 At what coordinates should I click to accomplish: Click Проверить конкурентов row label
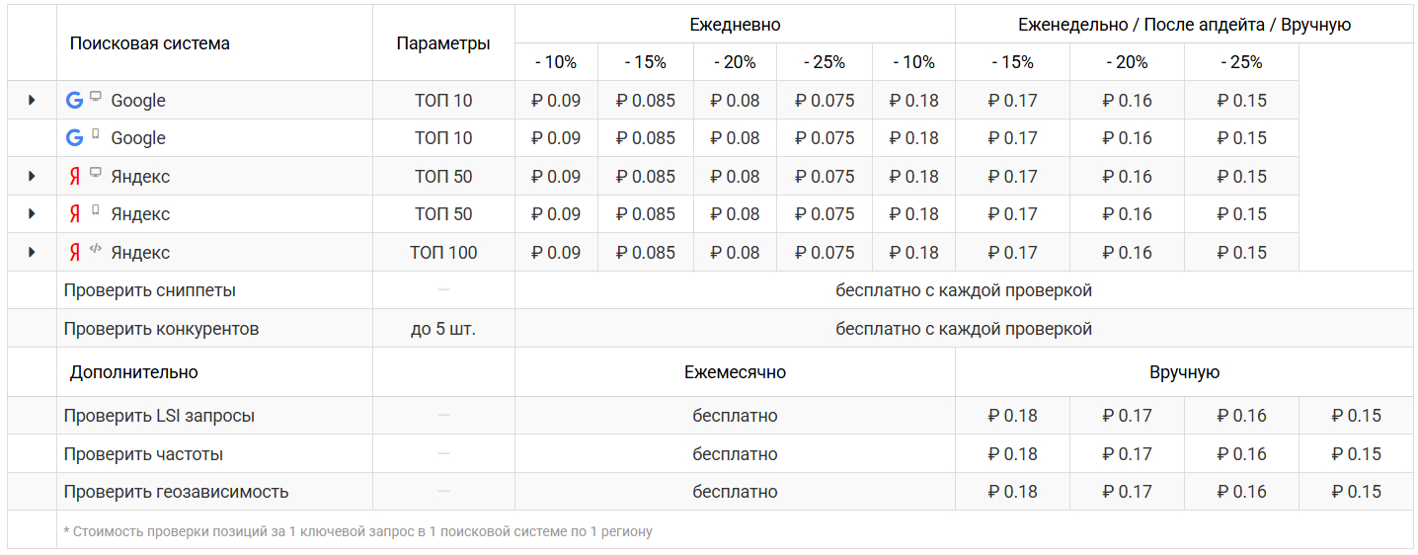click(x=161, y=329)
